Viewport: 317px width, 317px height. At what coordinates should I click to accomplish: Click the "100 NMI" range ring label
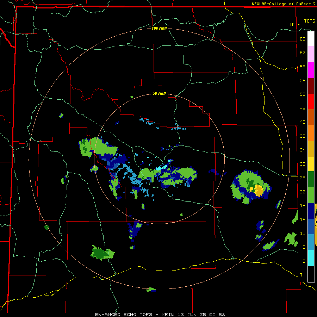159,28
